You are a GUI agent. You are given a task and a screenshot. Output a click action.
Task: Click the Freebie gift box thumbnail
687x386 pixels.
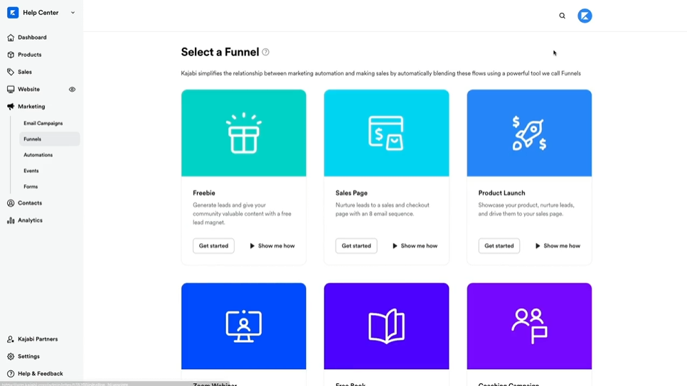coord(244,133)
